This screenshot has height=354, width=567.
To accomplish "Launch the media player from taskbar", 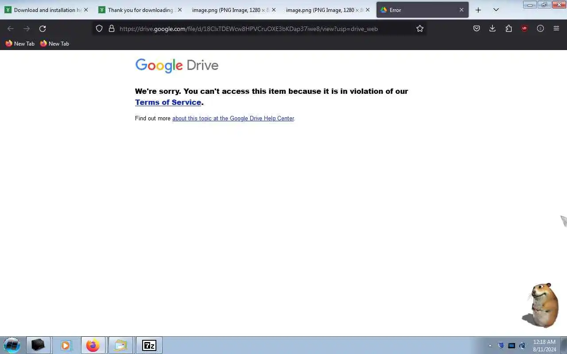I will tap(66, 345).
